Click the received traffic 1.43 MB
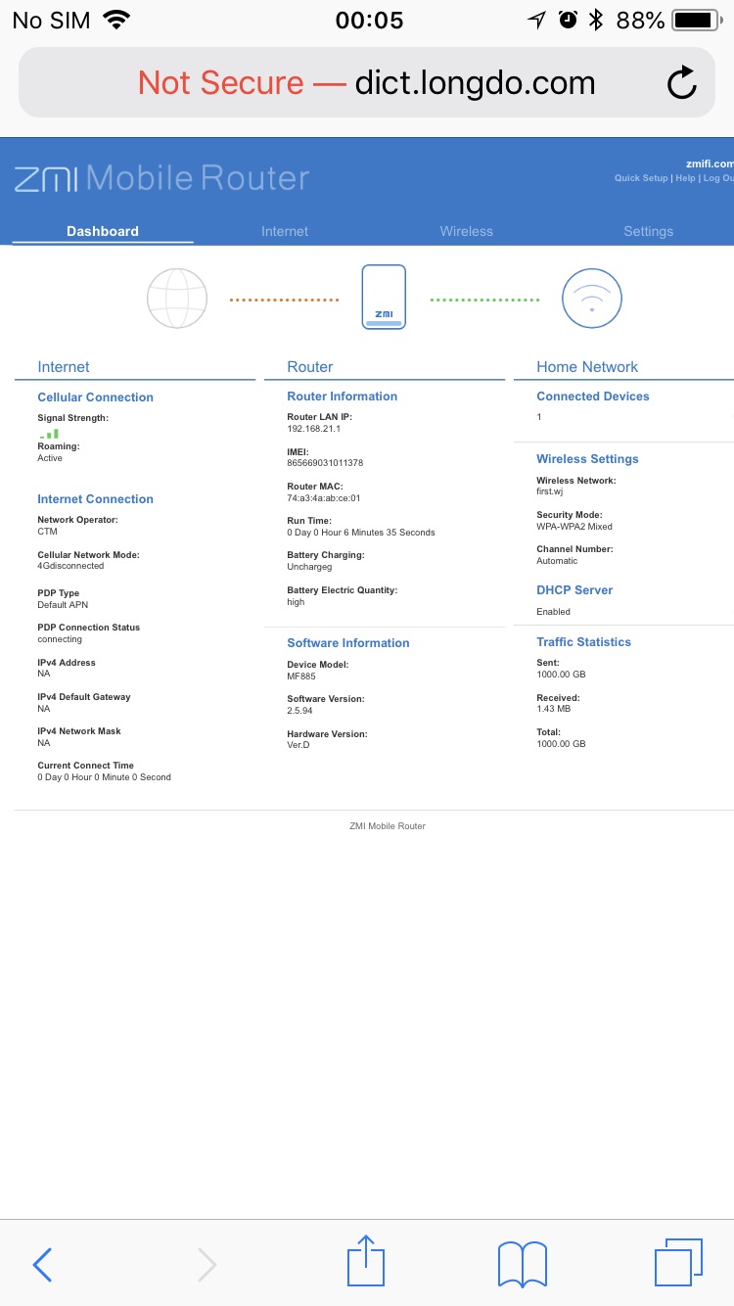The image size is (734, 1306). click(553, 709)
